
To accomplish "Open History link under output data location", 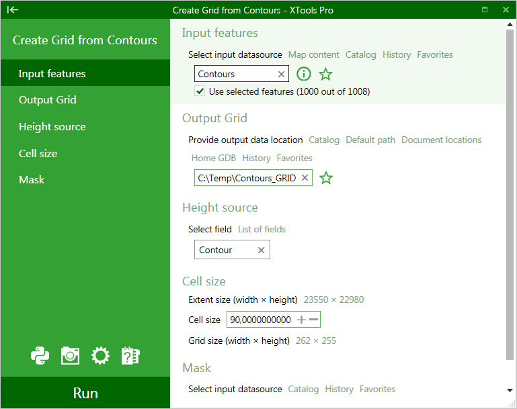I will [x=256, y=158].
